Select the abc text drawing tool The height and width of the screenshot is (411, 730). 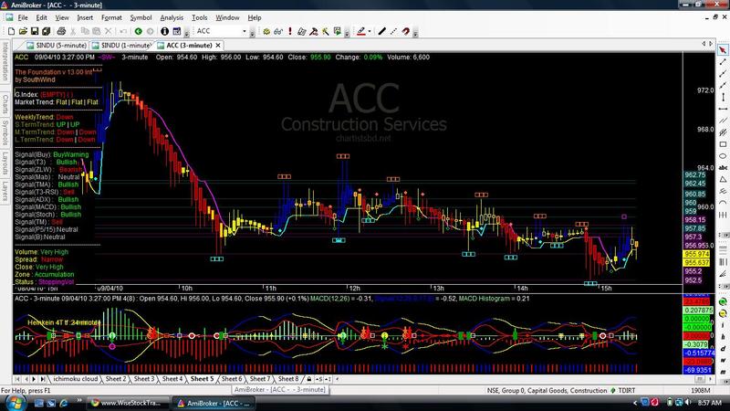[x=723, y=167]
